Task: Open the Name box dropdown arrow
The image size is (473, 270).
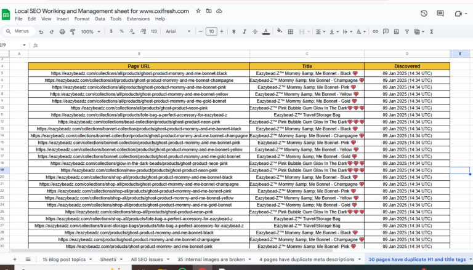Action: [x=24, y=45]
